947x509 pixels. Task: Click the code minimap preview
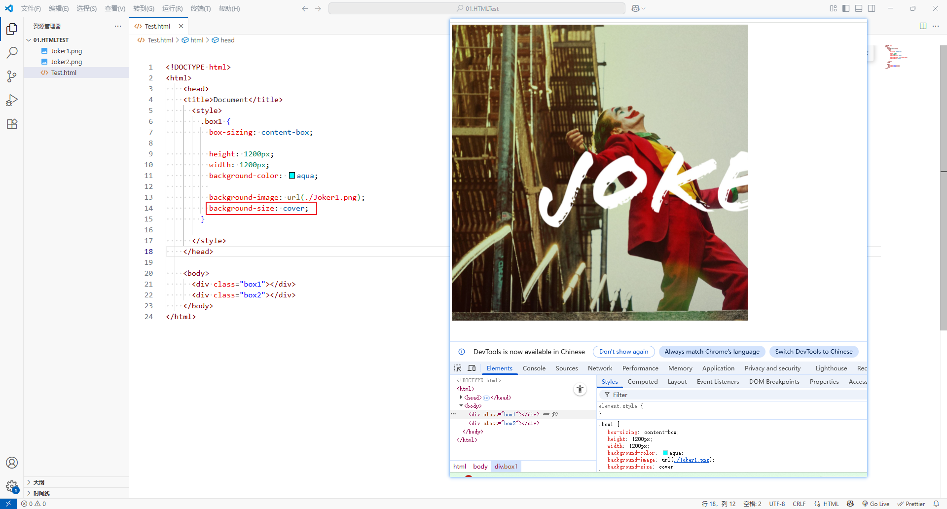pos(897,57)
